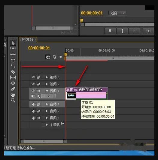Click the Set Encore chapter marker icon
This screenshot has width=158, height=160.
(55, 57)
